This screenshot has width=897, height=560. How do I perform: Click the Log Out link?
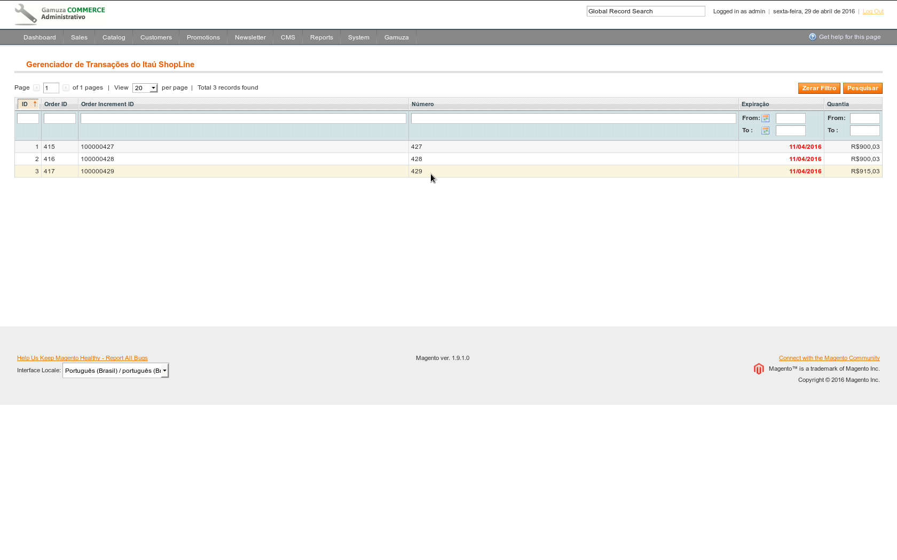[x=873, y=12]
